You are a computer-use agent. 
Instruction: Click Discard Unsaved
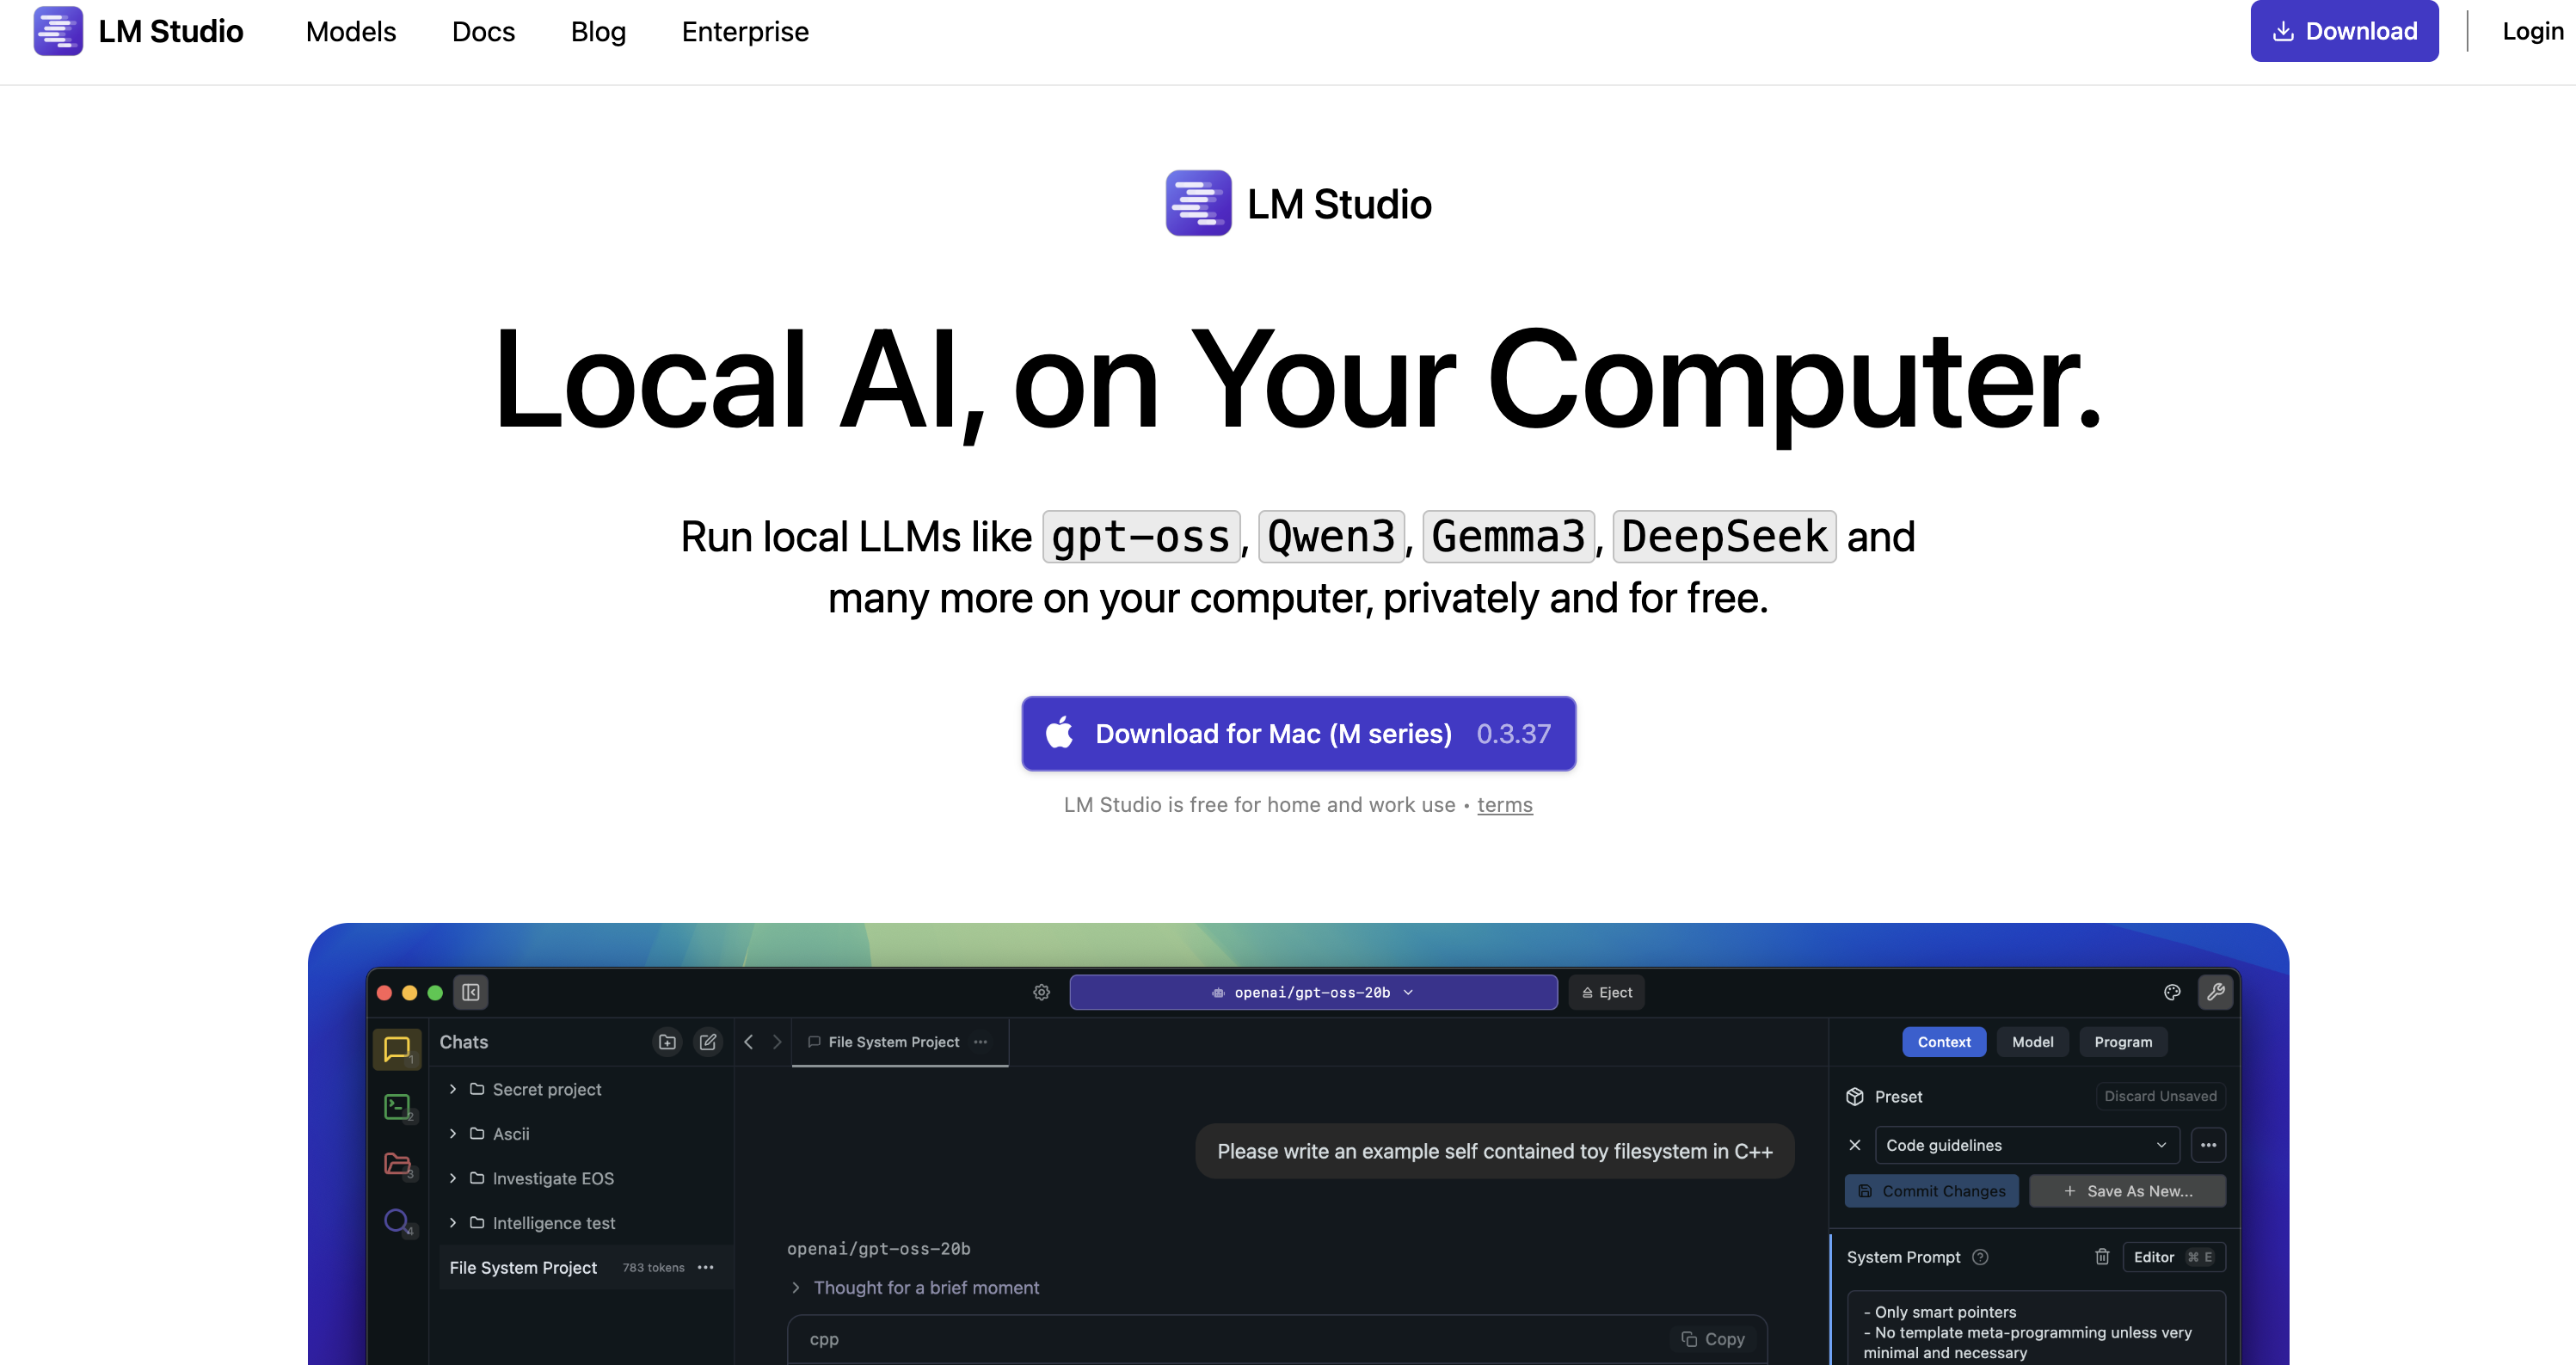pos(2160,1096)
